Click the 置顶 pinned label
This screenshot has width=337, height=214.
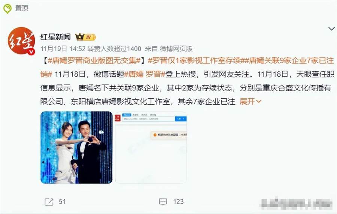click(x=22, y=8)
